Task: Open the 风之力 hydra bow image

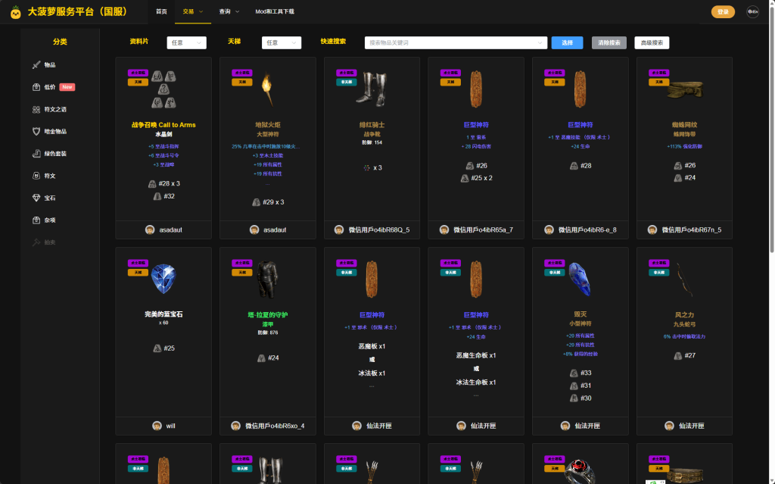Action: [684, 279]
